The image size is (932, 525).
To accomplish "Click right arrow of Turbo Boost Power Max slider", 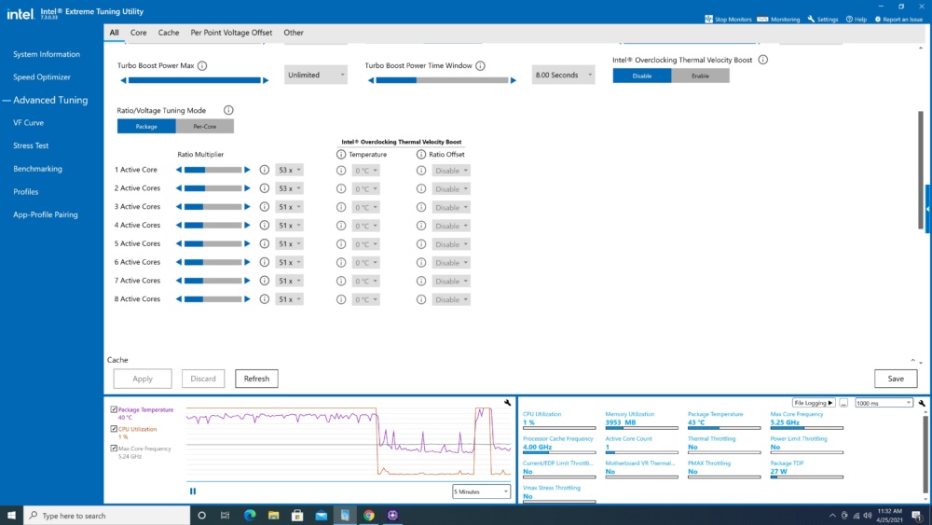I will (266, 80).
